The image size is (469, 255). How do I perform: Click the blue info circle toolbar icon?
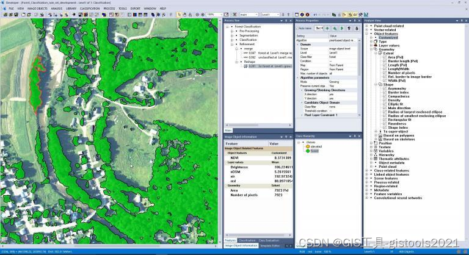302,15
